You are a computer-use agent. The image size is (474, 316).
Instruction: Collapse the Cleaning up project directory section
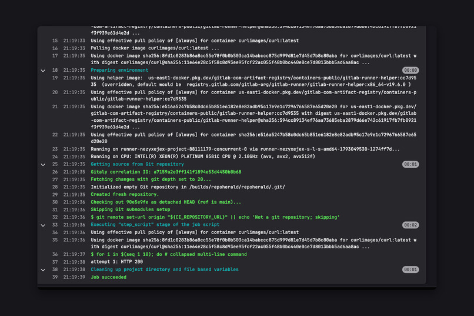pyautogui.click(x=43, y=270)
